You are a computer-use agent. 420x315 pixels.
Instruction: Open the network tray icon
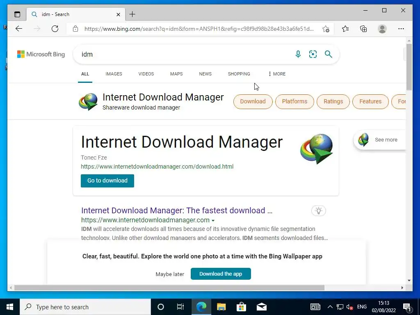point(340,307)
